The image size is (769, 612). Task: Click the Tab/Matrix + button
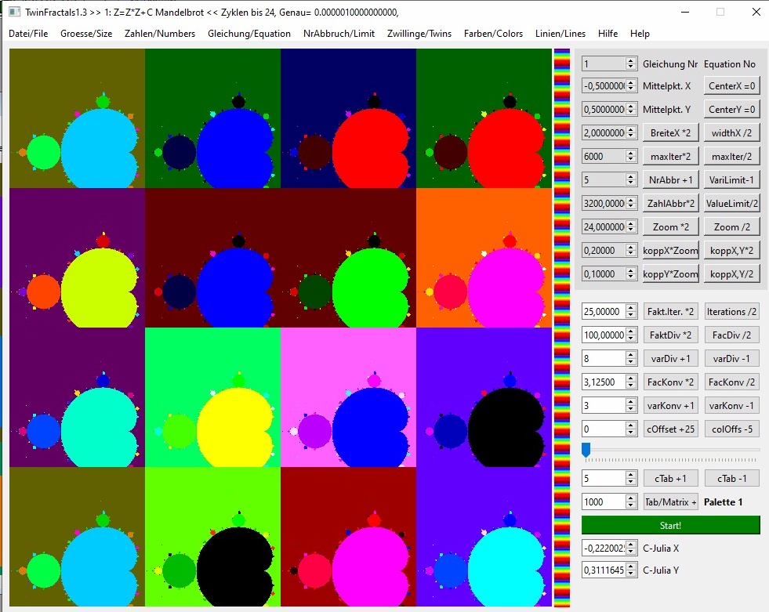[x=670, y=502]
